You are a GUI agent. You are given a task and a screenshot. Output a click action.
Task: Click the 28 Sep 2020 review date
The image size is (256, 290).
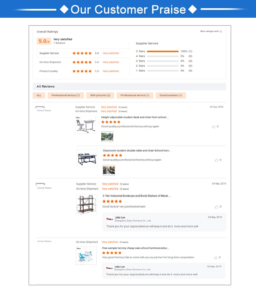(216, 107)
